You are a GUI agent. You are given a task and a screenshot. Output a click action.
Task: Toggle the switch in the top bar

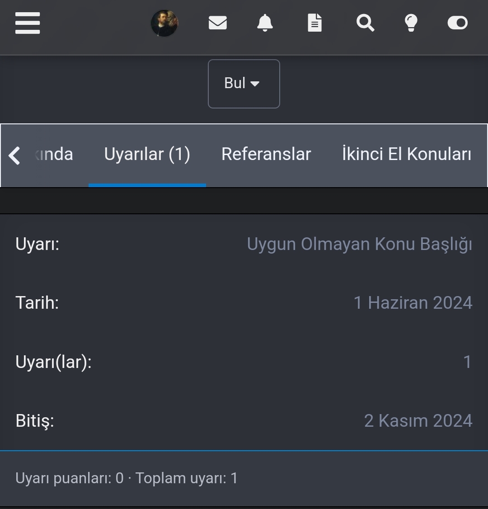click(x=457, y=23)
